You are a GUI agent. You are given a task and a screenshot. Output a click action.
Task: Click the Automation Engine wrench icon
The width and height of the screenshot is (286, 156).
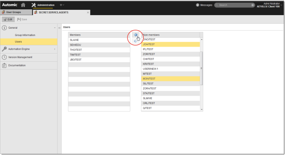(x=4, y=49)
